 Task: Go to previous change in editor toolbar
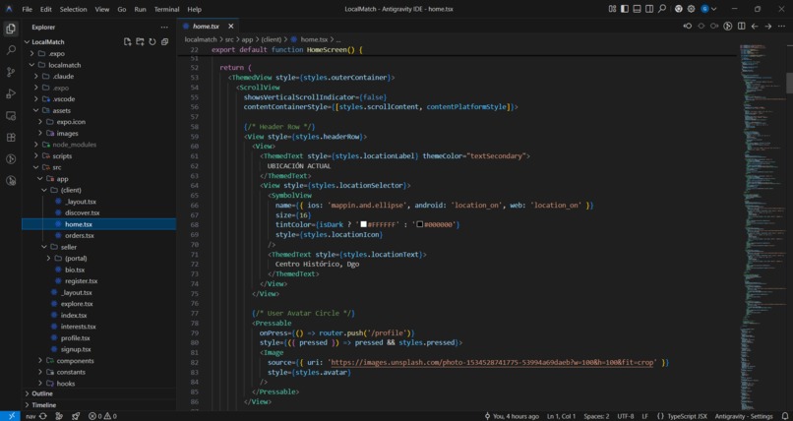click(688, 27)
